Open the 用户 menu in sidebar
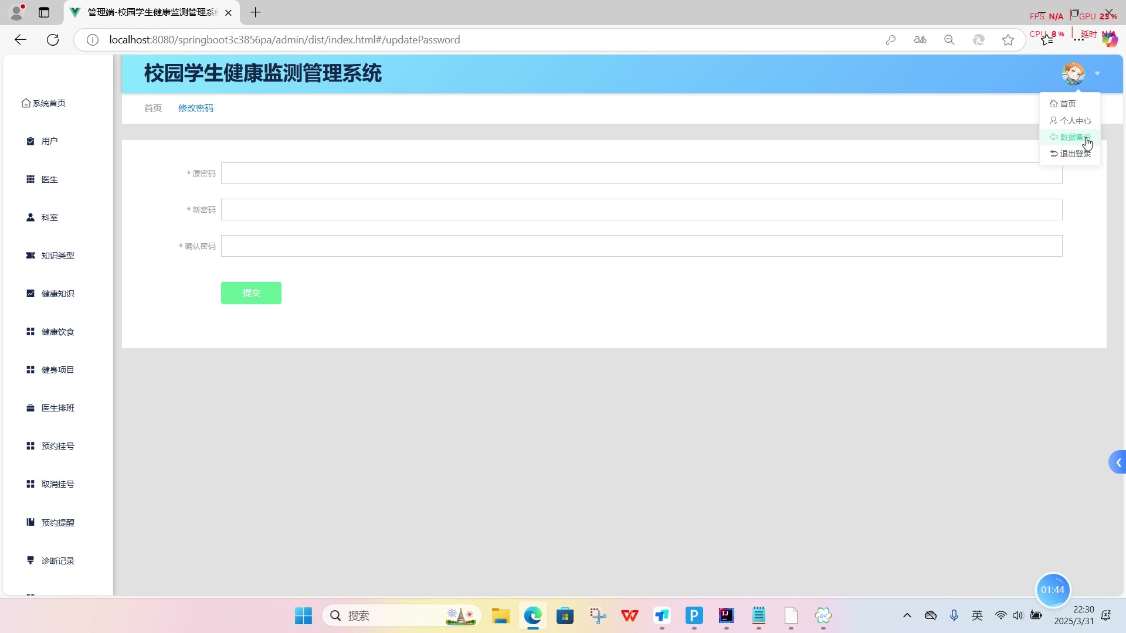The height and width of the screenshot is (633, 1126). 49,141
